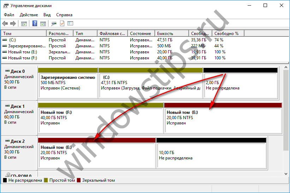Open the Файл menu
Image resolution: width=290 pixels, height=193 pixels.
(9, 15)
